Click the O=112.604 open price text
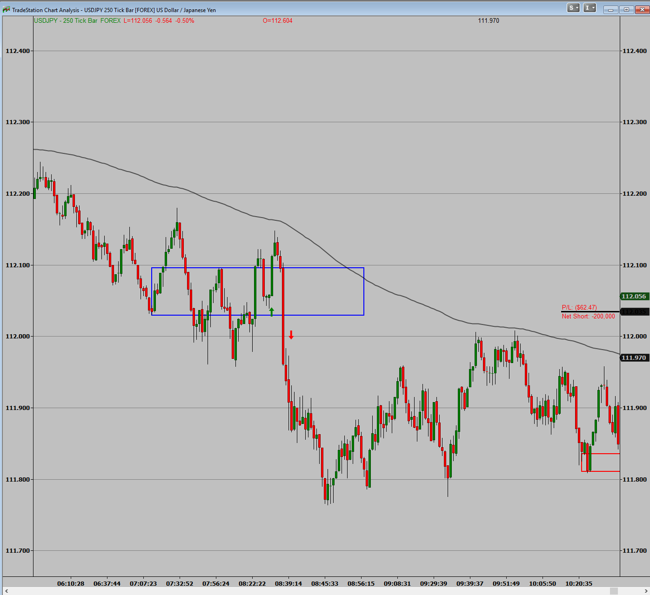The image size is (650, 595). (278, 21)
